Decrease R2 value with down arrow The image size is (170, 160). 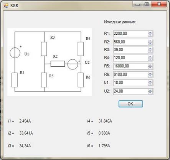point(150,44)
